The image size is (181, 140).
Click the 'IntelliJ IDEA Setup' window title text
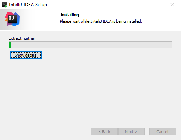(28, 5)
